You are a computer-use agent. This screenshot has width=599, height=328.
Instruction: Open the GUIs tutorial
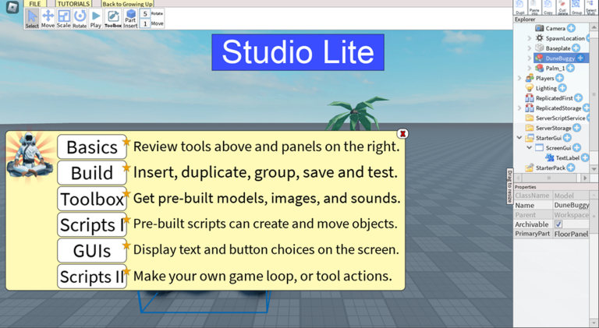(x=92, y=251)
